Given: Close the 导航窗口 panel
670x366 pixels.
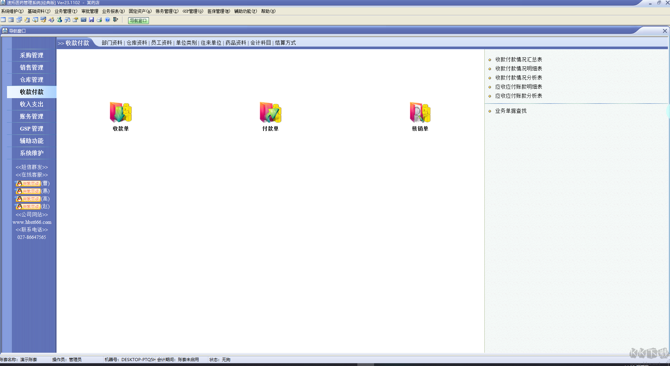Looking at the screenshot, I should 665,31.
